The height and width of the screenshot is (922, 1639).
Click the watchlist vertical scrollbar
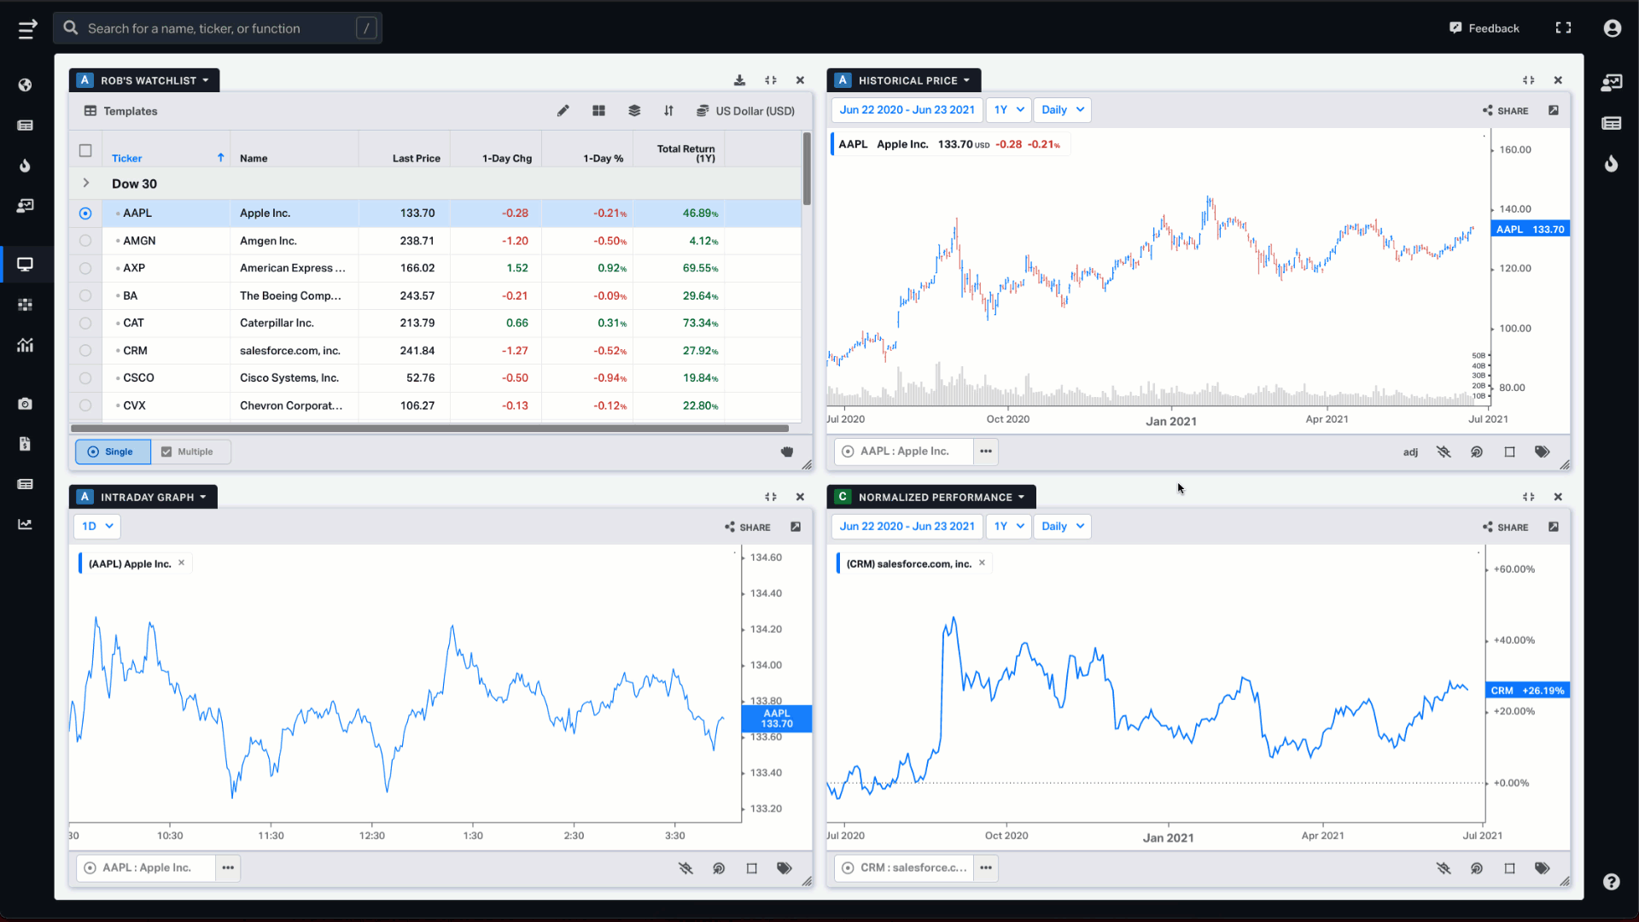[807, 168]
